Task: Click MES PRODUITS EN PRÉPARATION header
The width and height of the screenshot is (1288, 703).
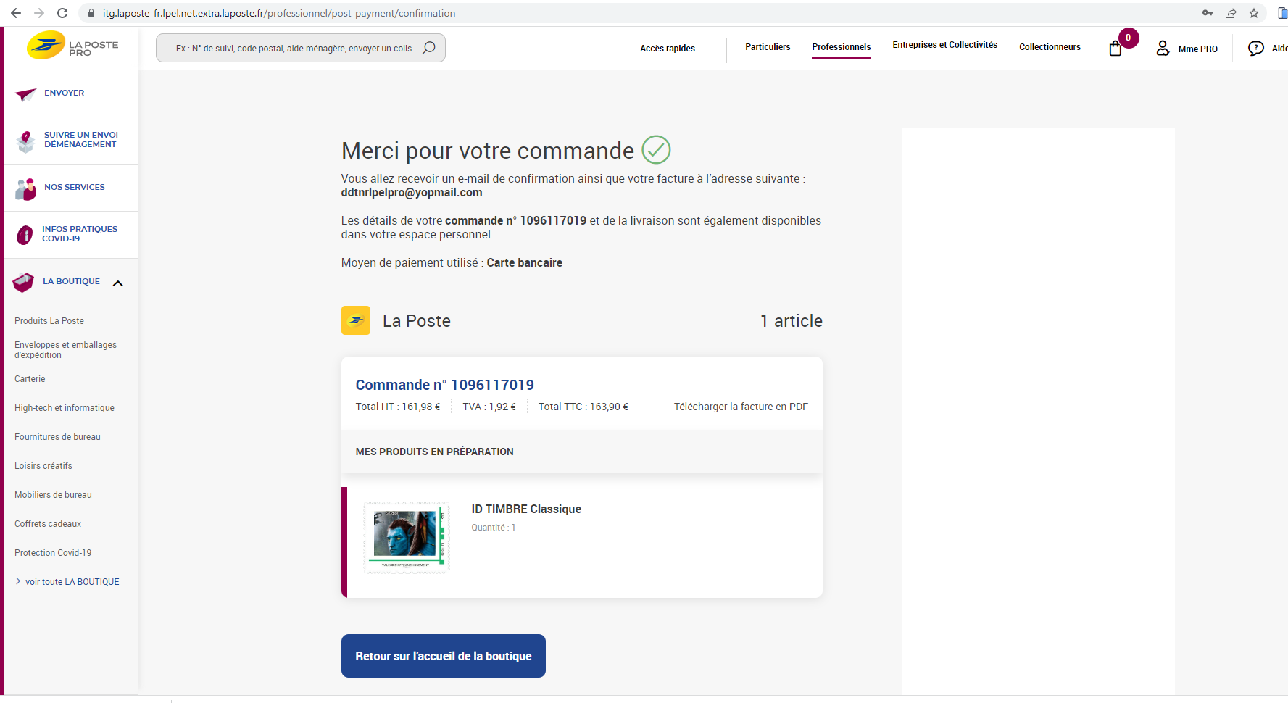Action: pos(434,452)
